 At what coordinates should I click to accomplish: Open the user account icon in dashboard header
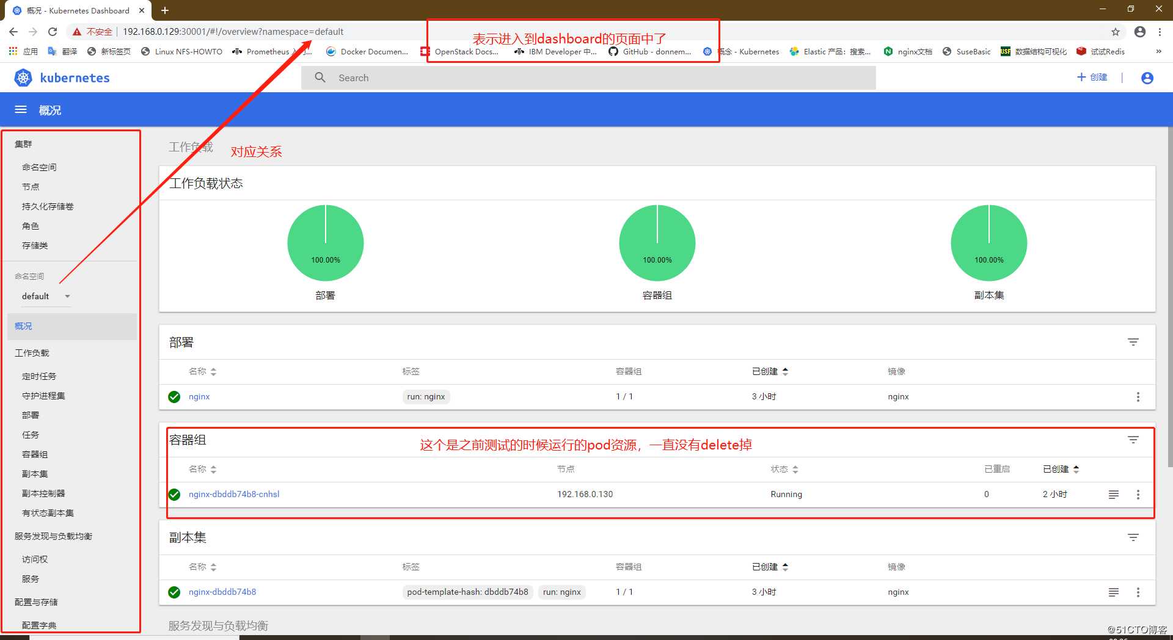point(1147,78)
